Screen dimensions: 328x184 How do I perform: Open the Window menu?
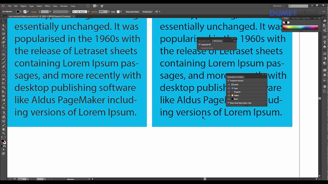pos(64,6)
